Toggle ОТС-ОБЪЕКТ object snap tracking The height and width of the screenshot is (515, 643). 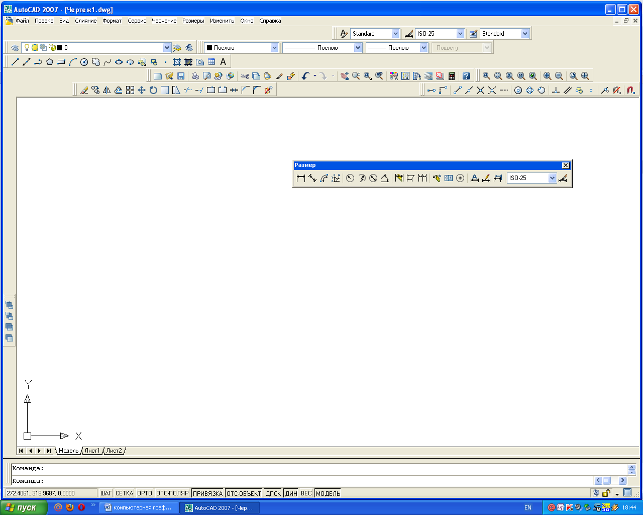pos(244,493)
